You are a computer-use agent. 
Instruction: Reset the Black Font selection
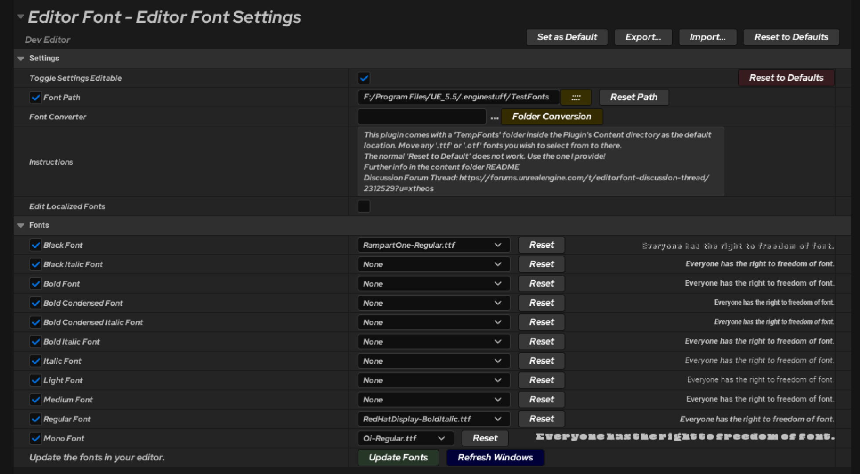[x=541, y=245]
